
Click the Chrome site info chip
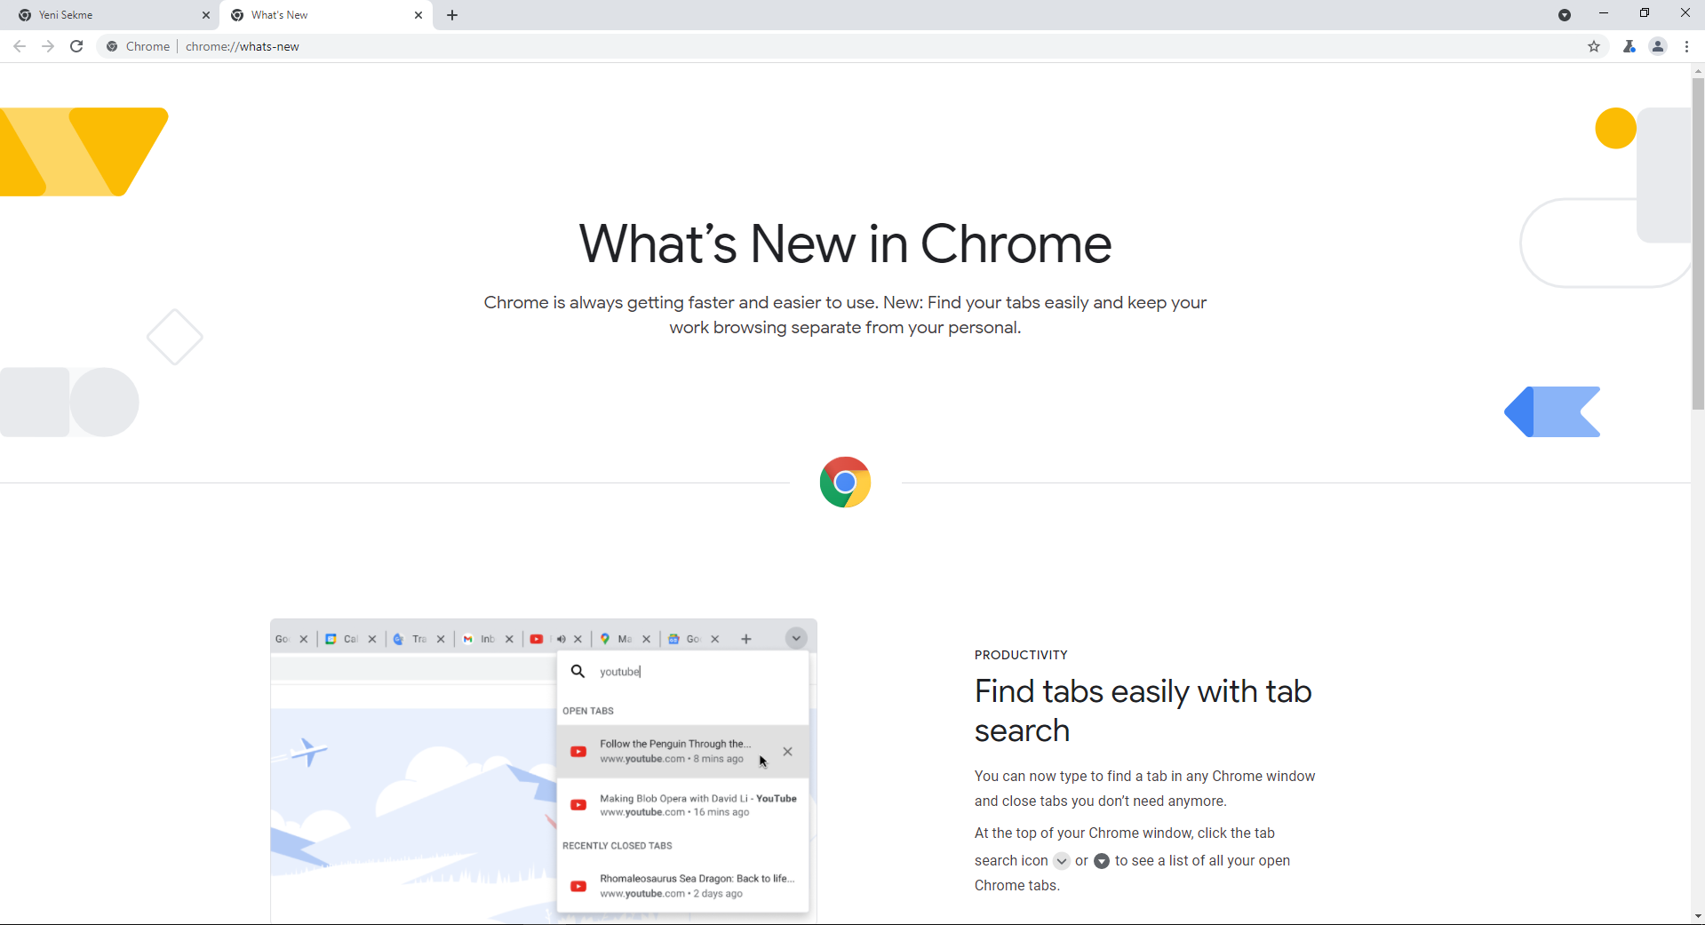(138, 46)
